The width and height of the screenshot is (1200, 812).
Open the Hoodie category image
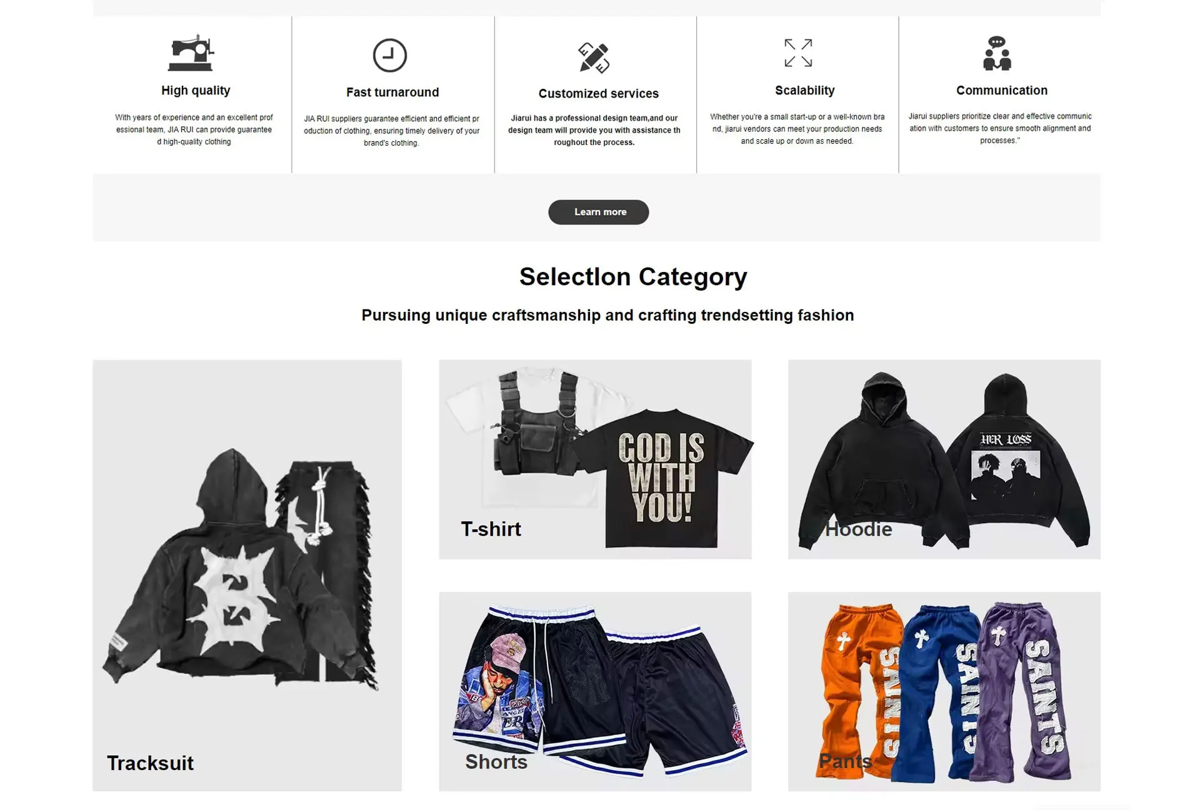pos(944,459)
